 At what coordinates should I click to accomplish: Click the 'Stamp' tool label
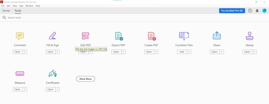[250, 45]
